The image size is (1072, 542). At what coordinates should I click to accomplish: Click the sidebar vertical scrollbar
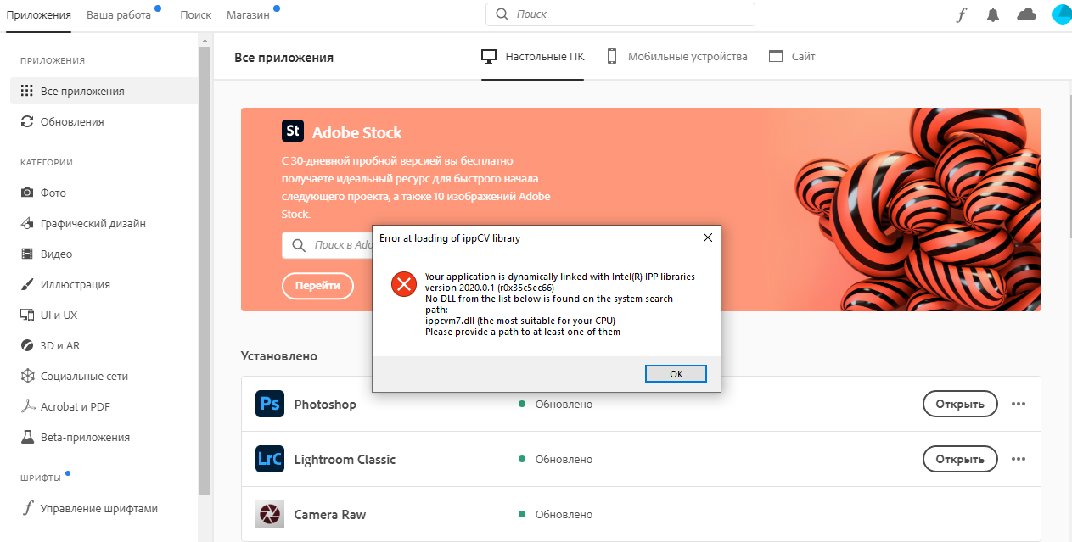point(205,254)
